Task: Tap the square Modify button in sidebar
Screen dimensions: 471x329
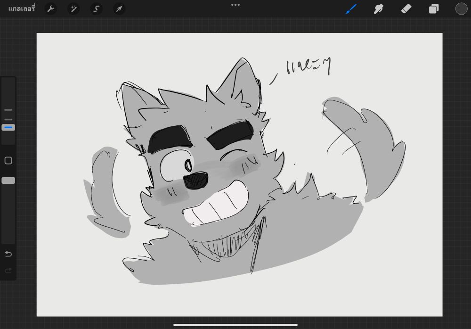Action: pos(8,161)
